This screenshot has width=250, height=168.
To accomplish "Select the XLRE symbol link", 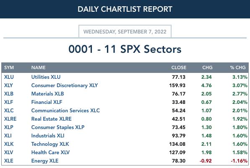I will tap(10, 119).
